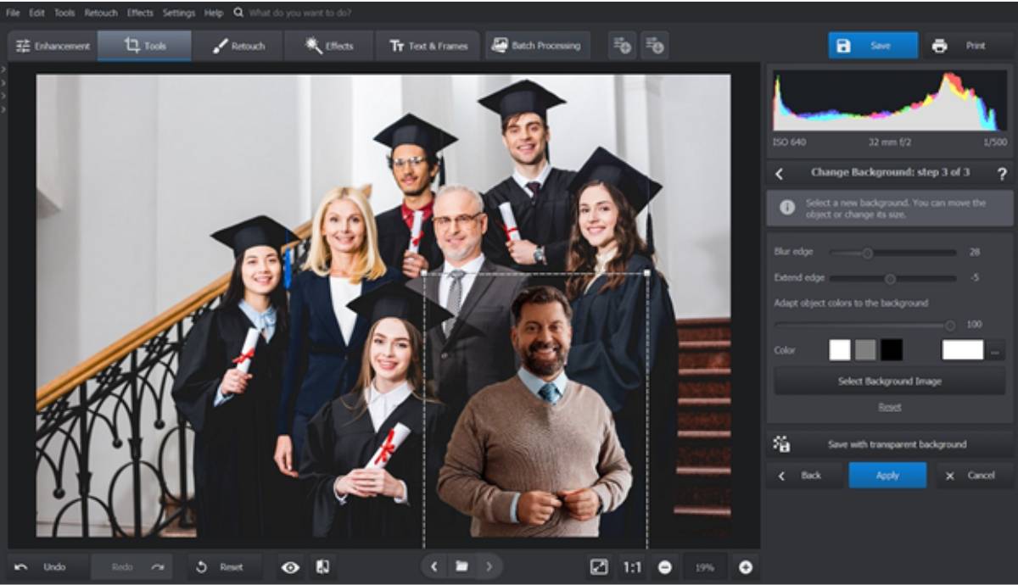Cancel the background change
The image size is (1018, 585).
tap(974, 476)
